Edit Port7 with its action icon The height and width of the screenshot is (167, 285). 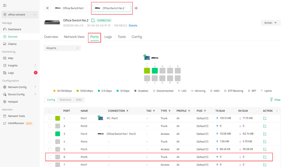pos(265,165)
